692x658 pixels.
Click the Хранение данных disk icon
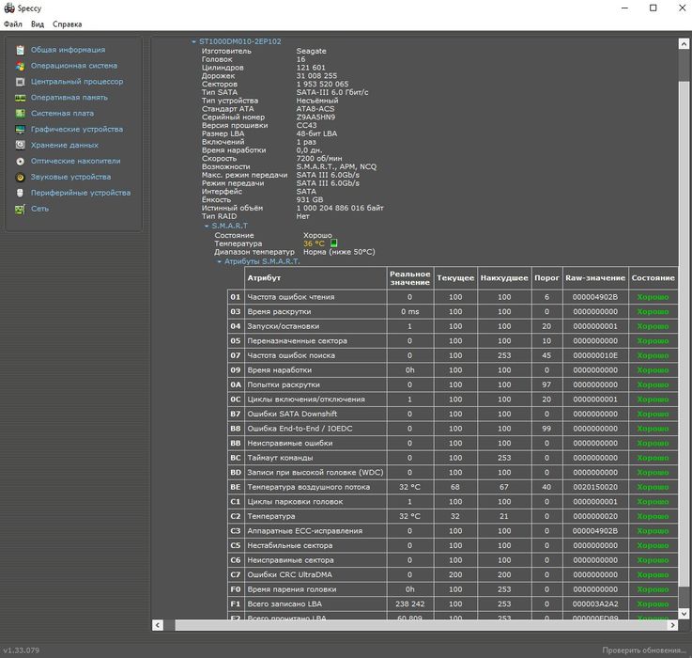click(x=21, y=145)
